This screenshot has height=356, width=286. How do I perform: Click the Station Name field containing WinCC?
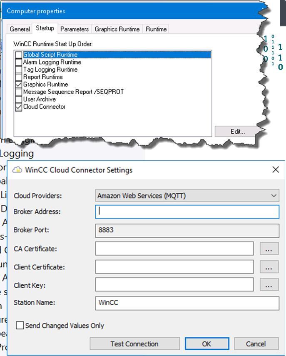(x=187, y=303)
